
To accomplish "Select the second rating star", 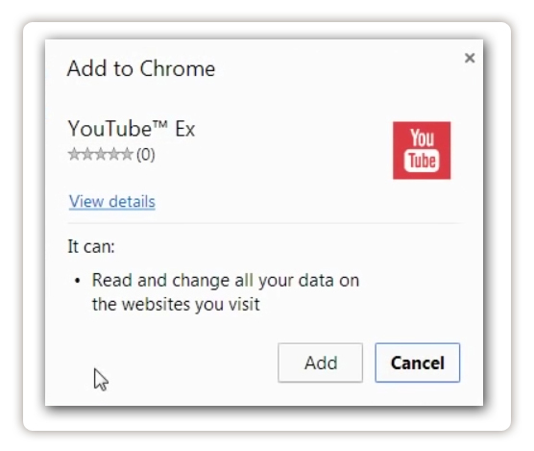I will pos(87,154).
